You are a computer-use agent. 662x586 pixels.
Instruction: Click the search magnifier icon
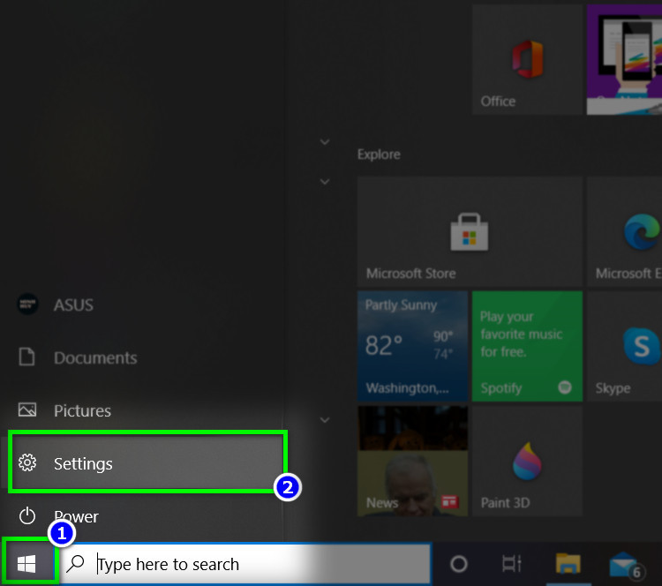pyautogui.click(x=76, y=563)
